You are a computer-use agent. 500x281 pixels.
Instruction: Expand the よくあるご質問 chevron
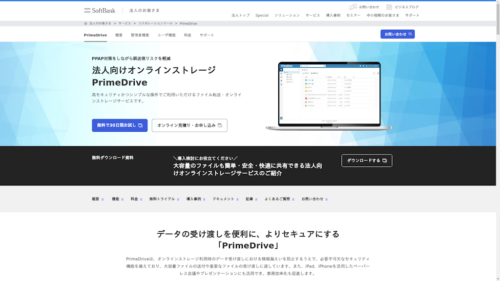[x=293, y=199]
